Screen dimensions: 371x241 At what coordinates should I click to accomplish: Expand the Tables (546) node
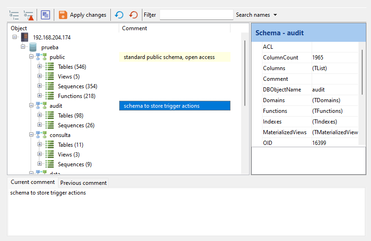click(x=40, y=66)
